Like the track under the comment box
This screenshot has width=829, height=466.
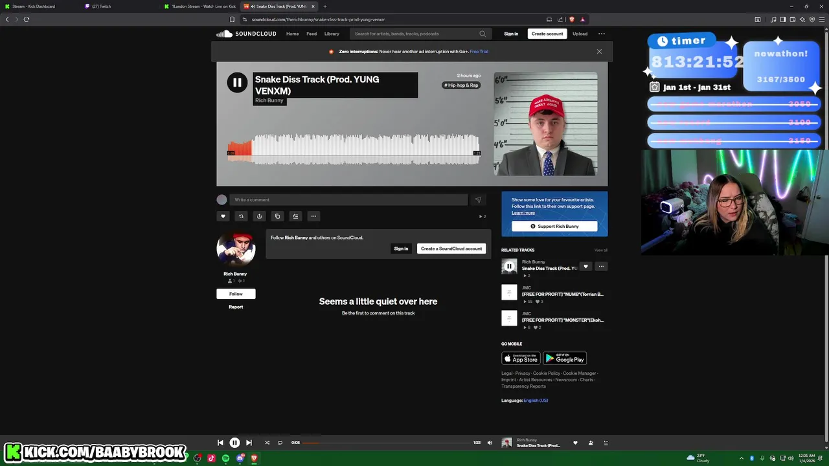pos(223,216)
